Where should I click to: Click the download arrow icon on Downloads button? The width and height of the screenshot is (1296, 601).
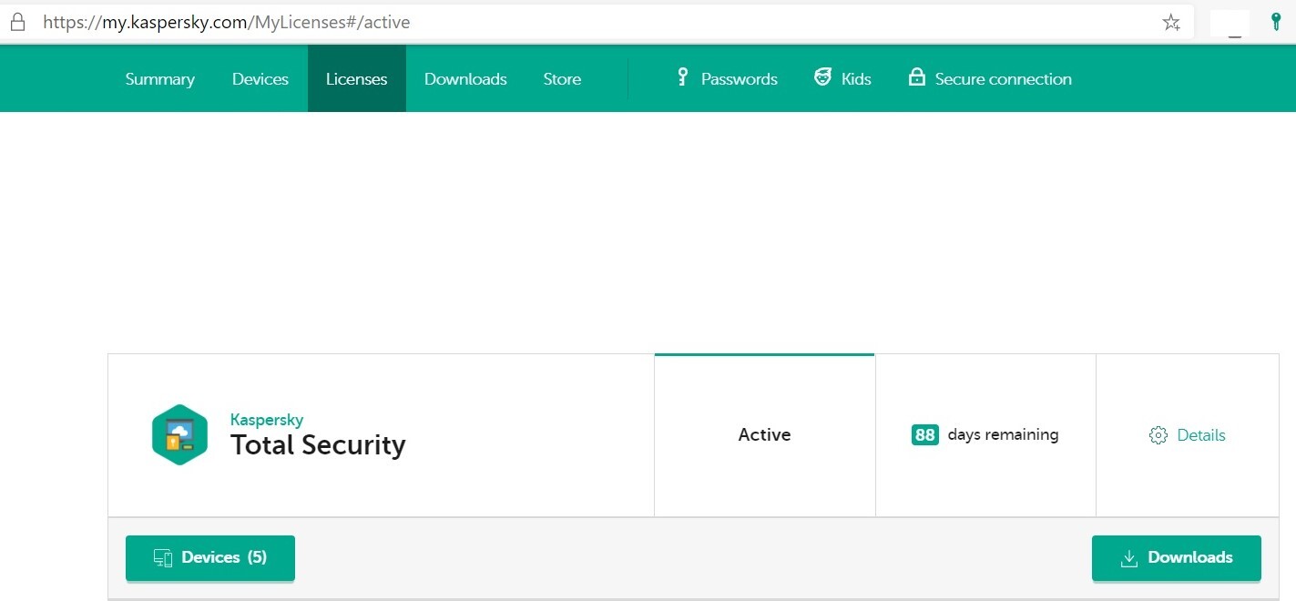[1129, 558]
